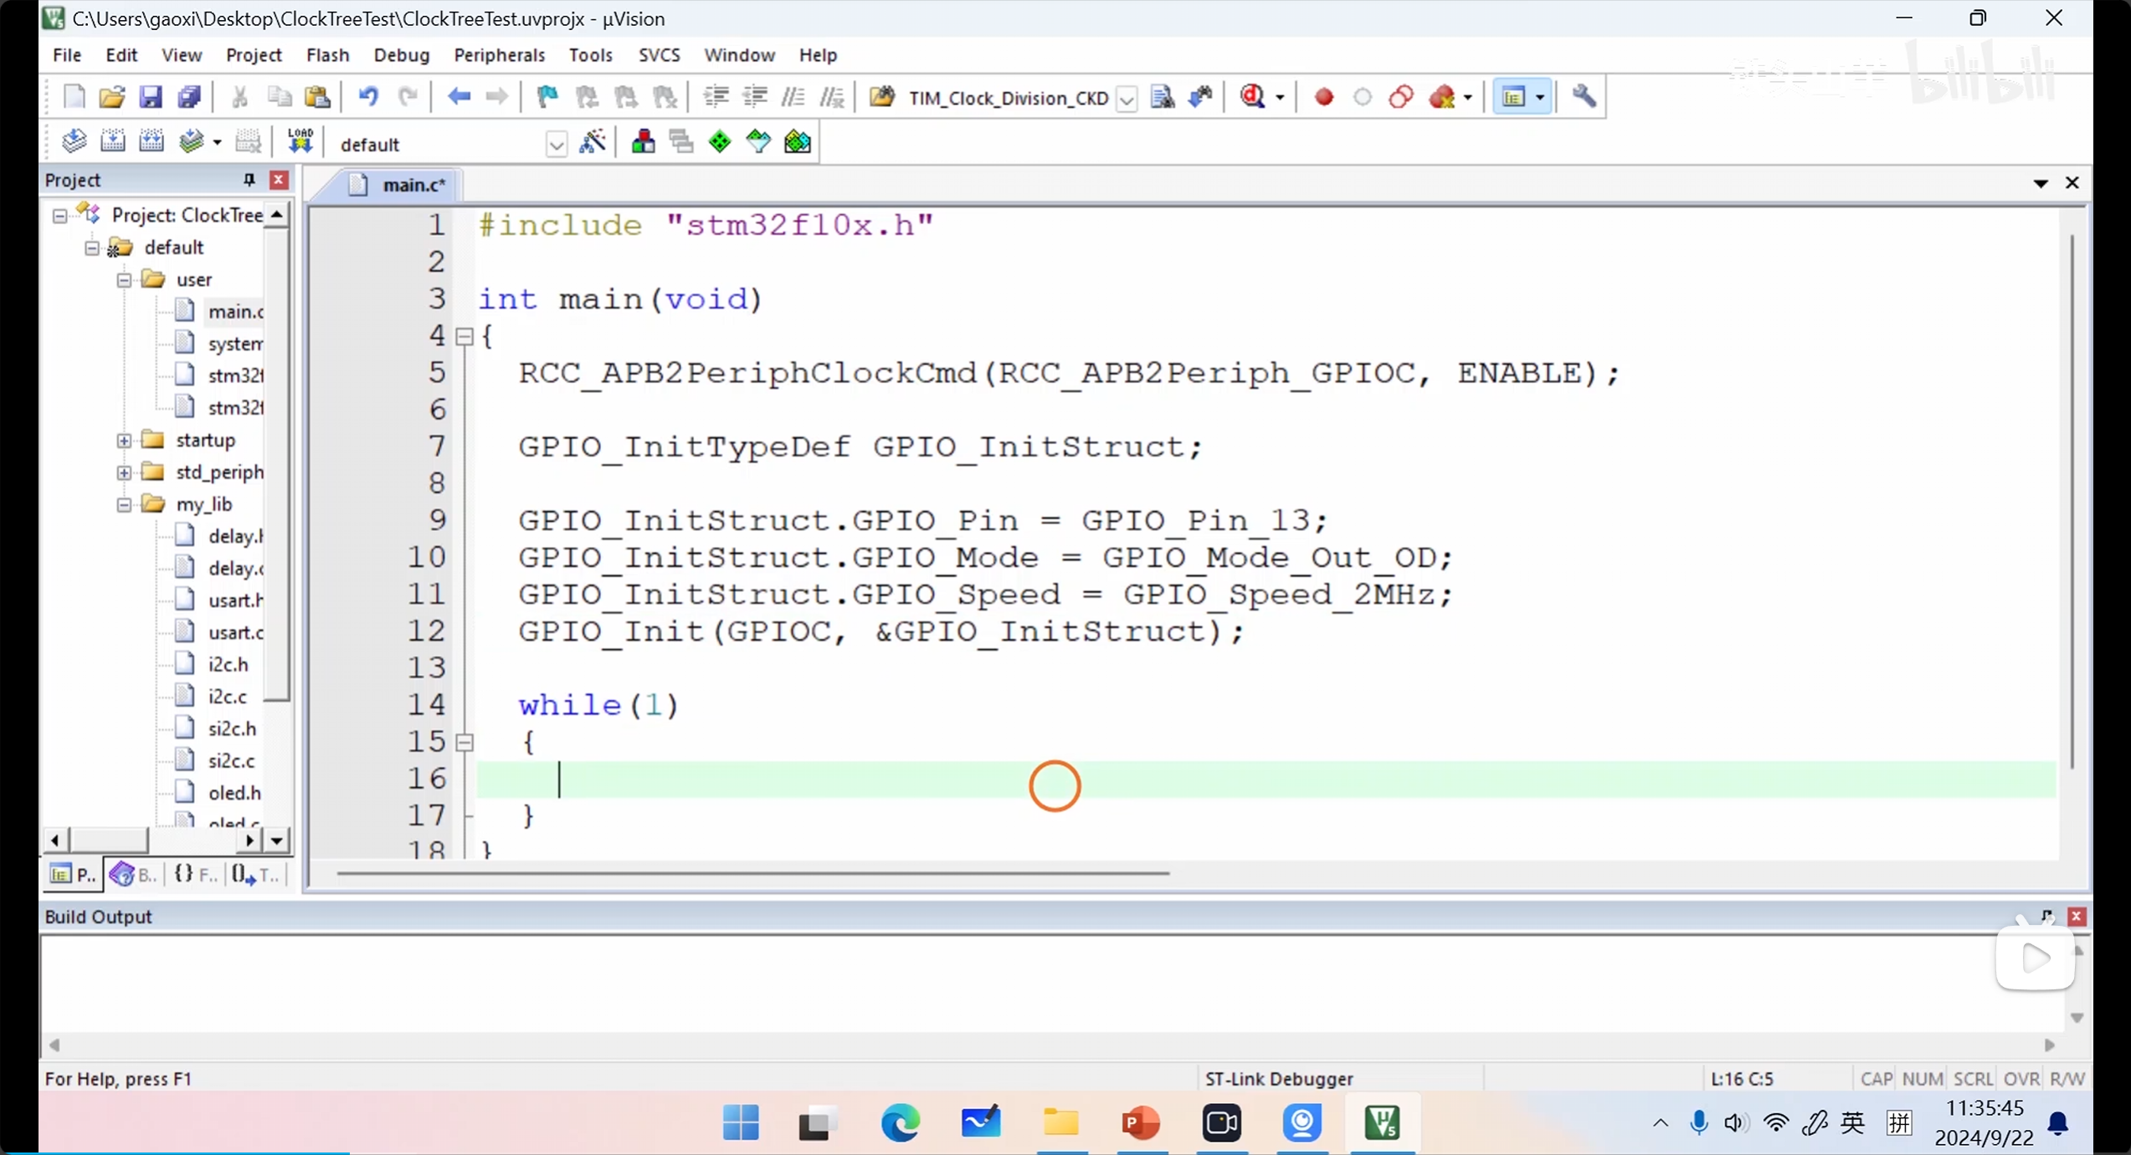This screenshot has height=1155, width=2131.
Task: Click the Download to flash LOAD icon
Action: point(300,142)
